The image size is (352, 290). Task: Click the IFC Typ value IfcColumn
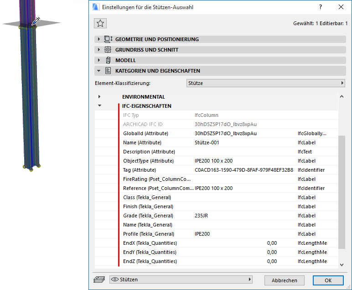(206, 115)
